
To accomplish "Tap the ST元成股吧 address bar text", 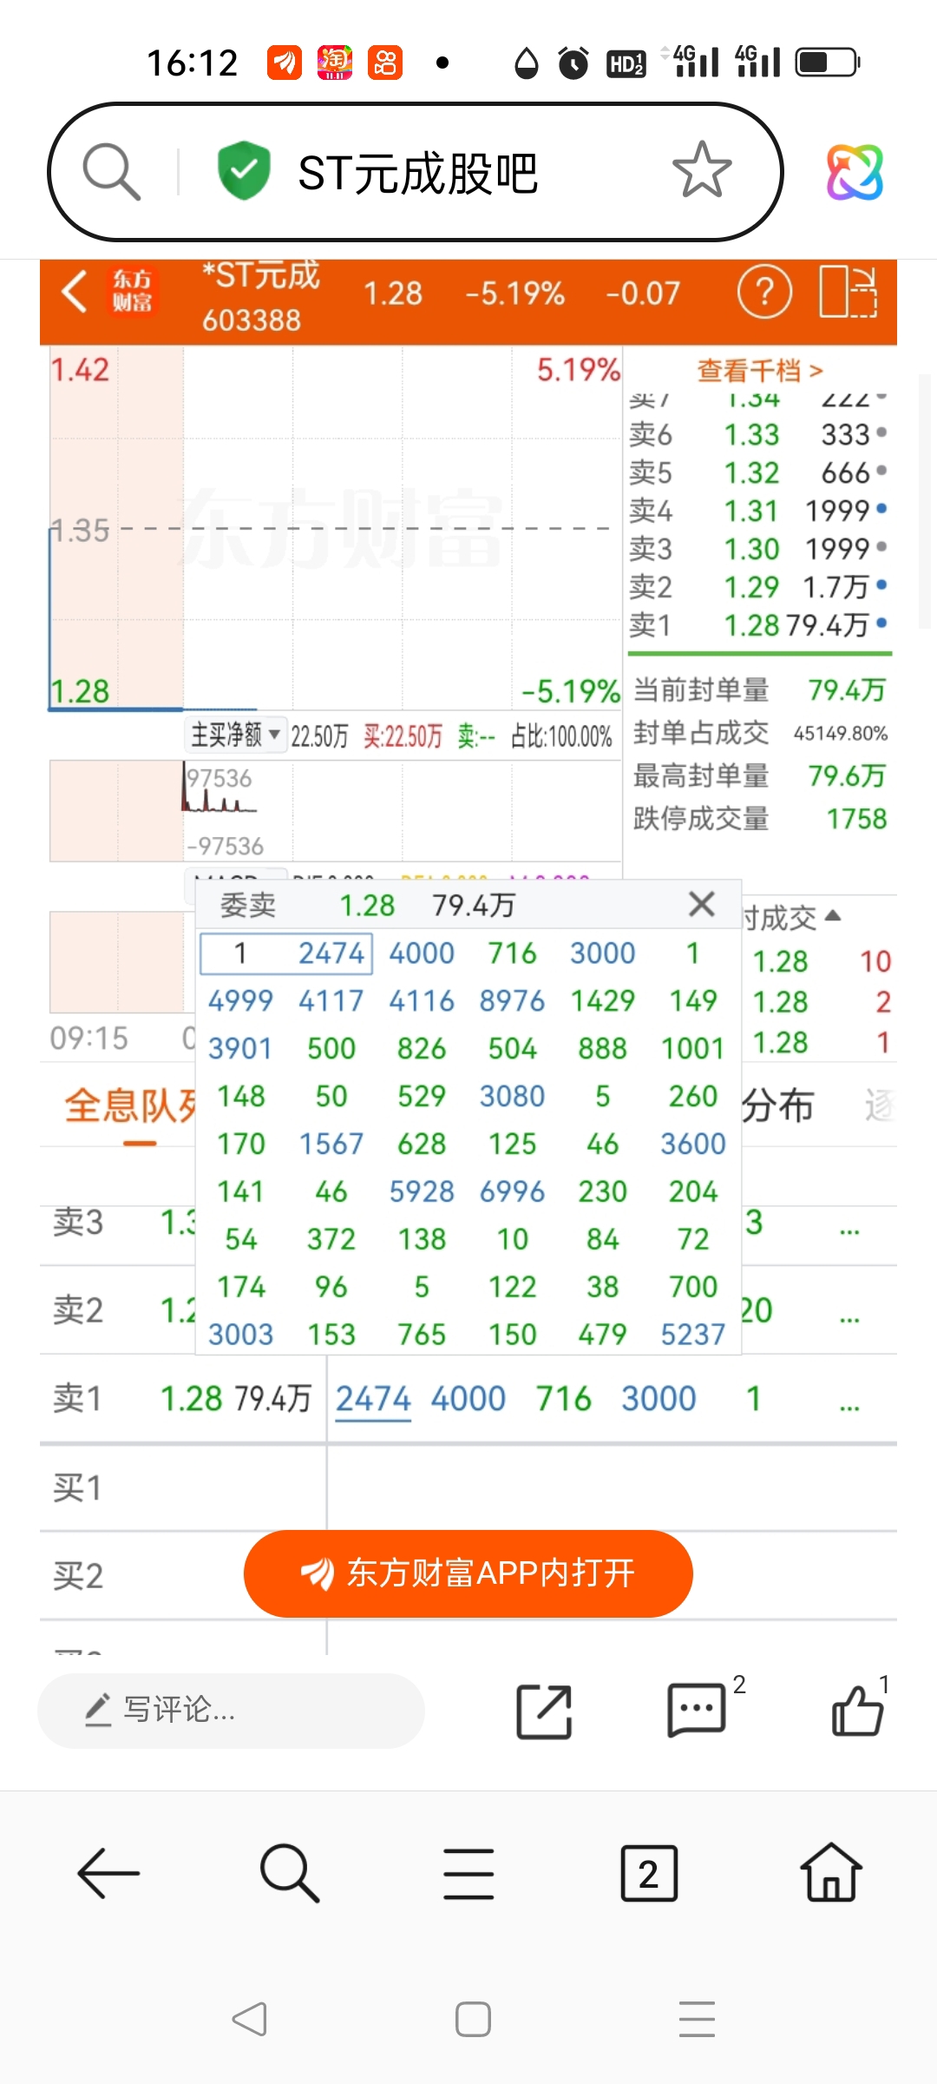I will click(417, 173).
